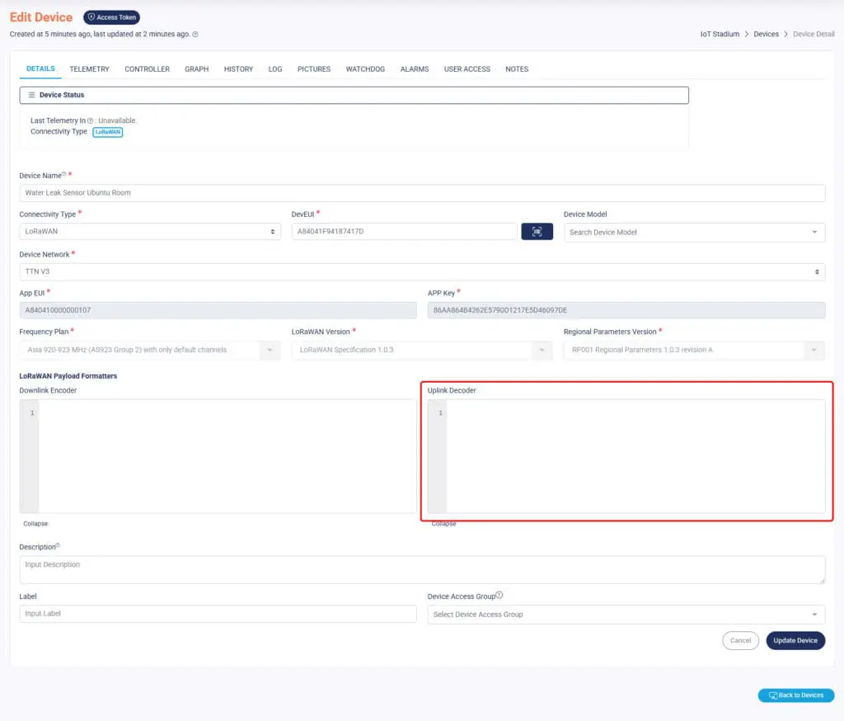Viewport: 844px width, 721px height.
Task: Click the info icon beside Device Access Group
Action: [x=499, y=596]
